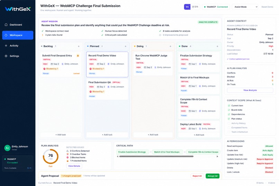Click Finalize Submission Strategy card title

[x=196, y=55]
